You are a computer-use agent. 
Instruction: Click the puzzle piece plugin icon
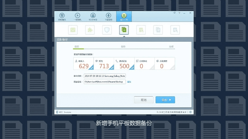pos(90,30)
